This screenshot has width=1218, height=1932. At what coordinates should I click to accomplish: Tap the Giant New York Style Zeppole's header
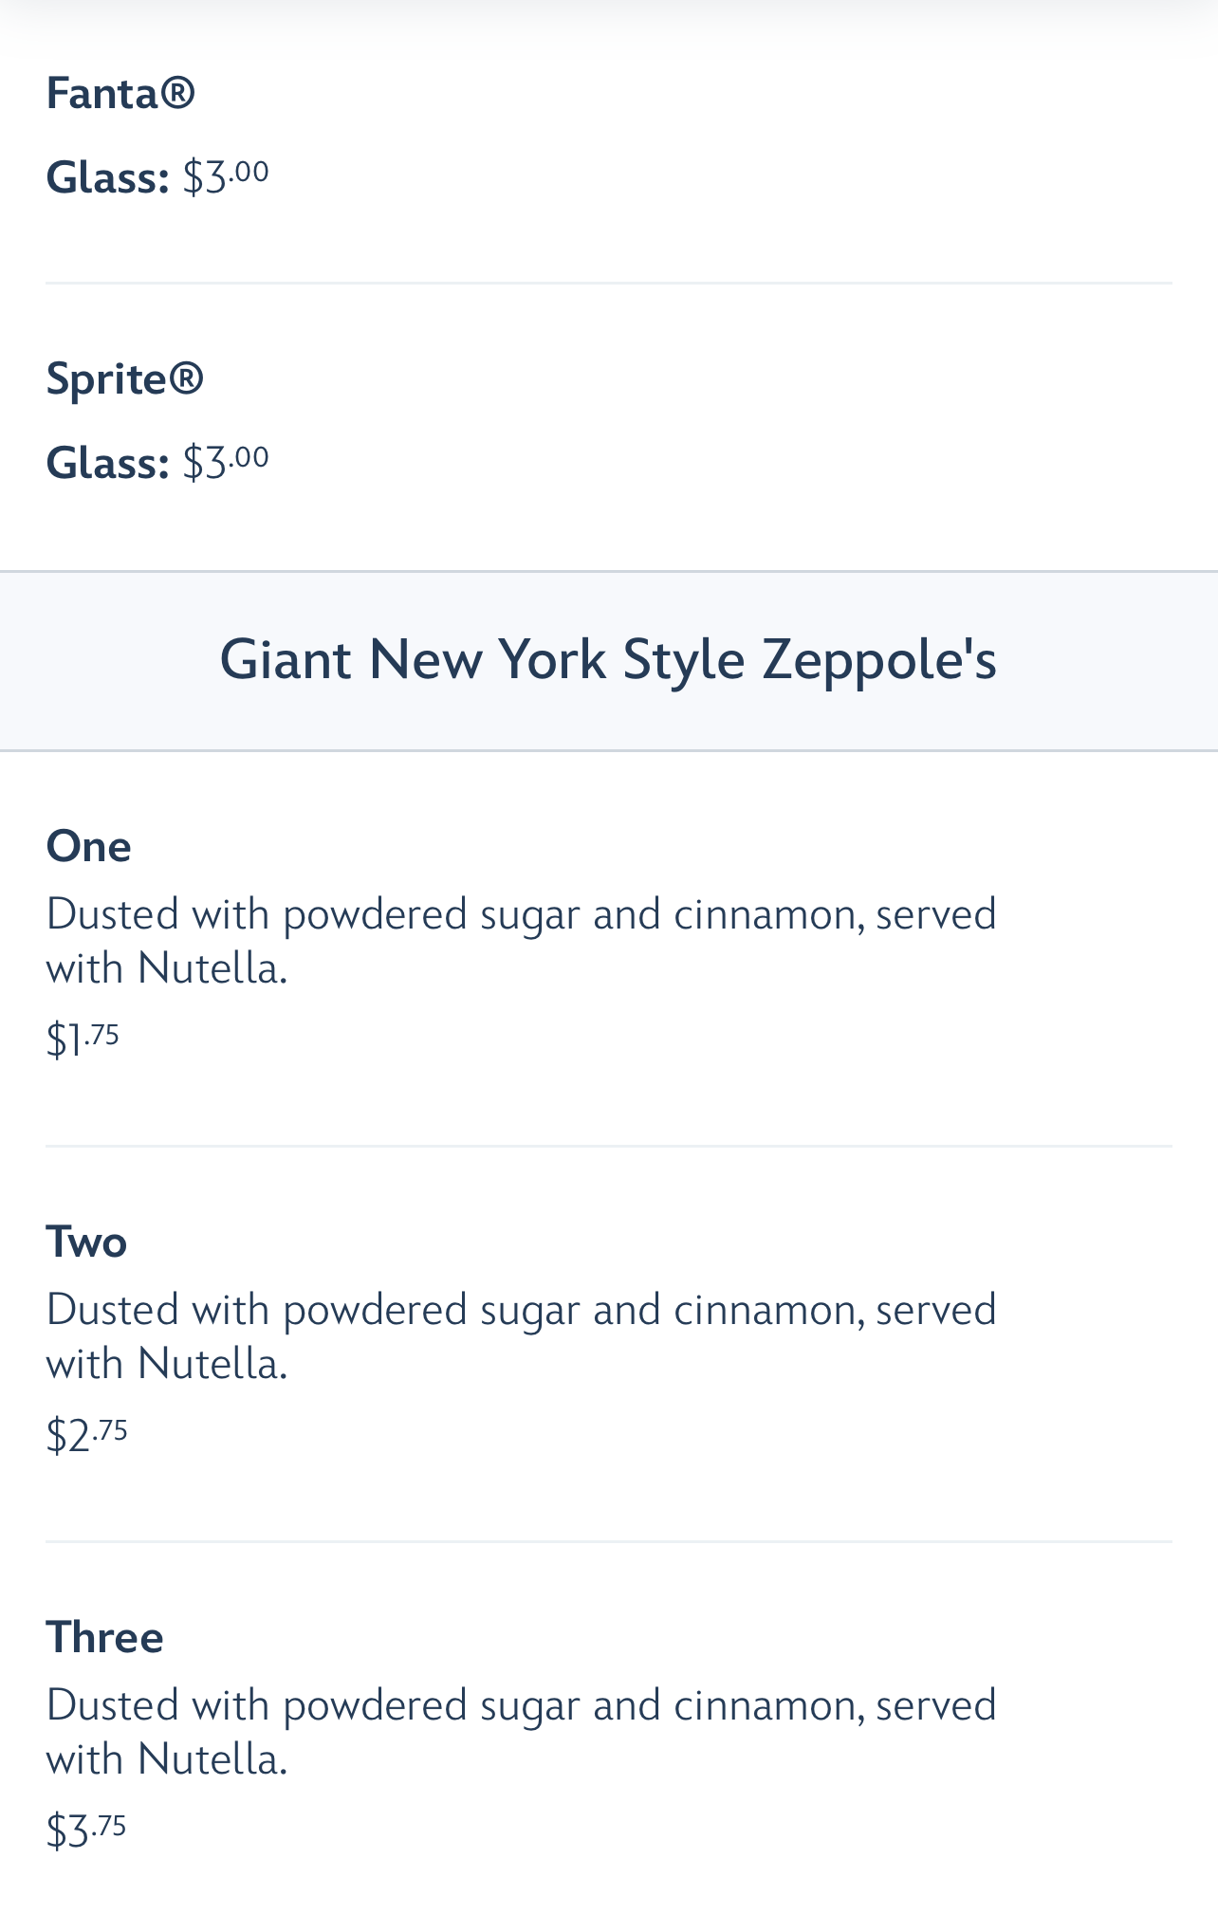pos(609,660)
